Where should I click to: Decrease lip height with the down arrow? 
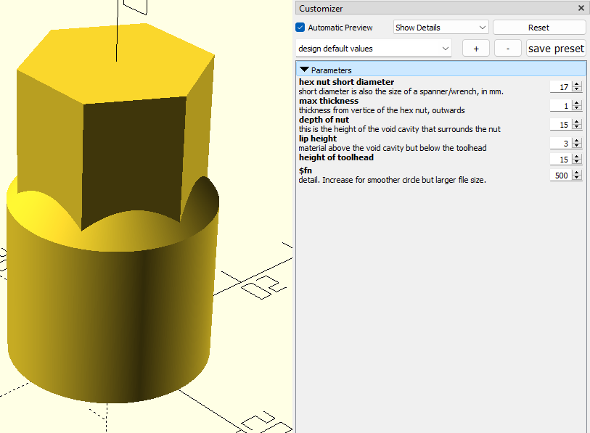click(x=576, y=146)
